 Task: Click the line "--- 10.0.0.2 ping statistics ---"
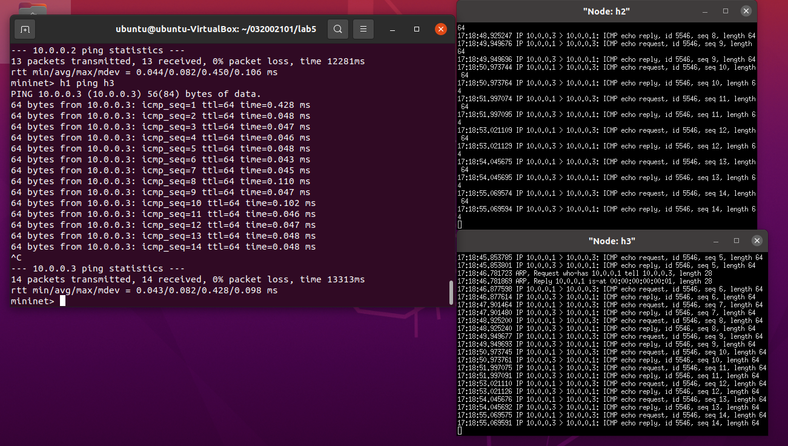98,50
